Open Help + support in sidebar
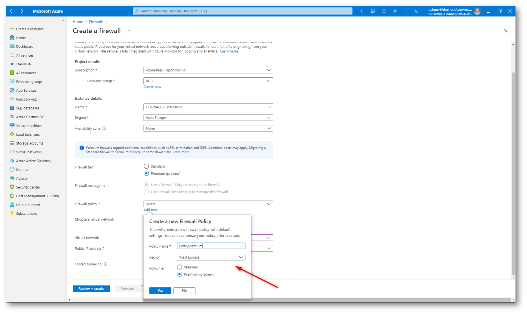The width and height of the screenshot is (527, 314). pyautogui.click(x=28, y=205)
